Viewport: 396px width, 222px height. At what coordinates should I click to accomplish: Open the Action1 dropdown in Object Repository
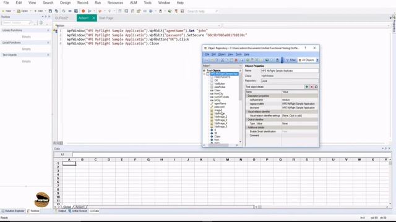click(222, 66)
